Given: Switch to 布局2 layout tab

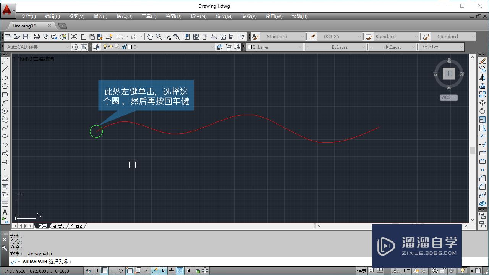Looking at the screenshot, I should 76,226.
